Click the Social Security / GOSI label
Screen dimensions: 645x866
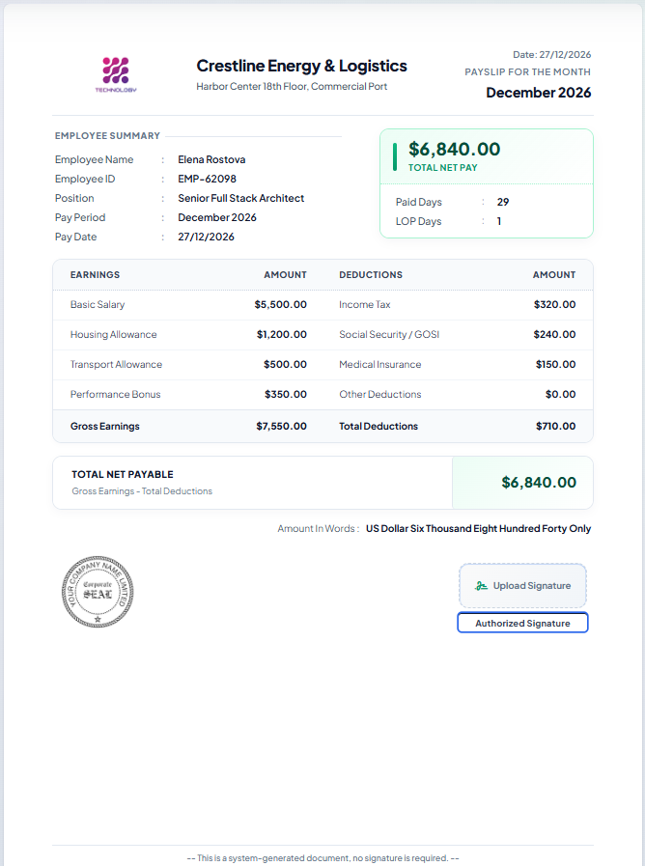389,334
